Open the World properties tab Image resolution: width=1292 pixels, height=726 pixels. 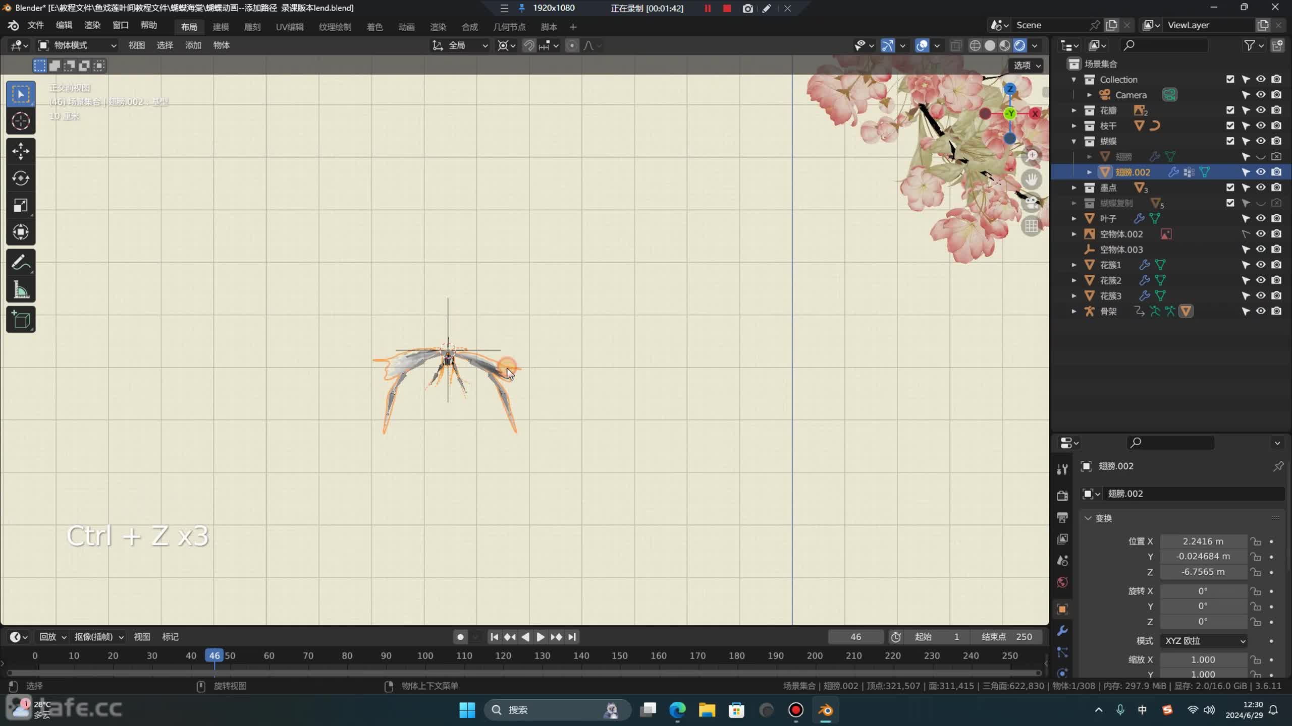1062,582
